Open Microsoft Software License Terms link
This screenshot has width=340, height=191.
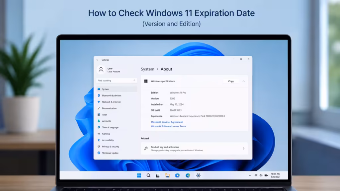(x=168, y=126)
